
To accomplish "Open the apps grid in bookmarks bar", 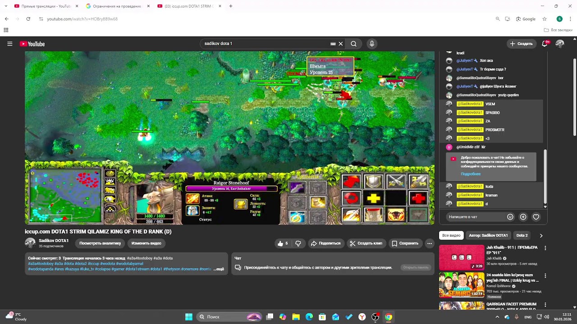I will [6, 30].
